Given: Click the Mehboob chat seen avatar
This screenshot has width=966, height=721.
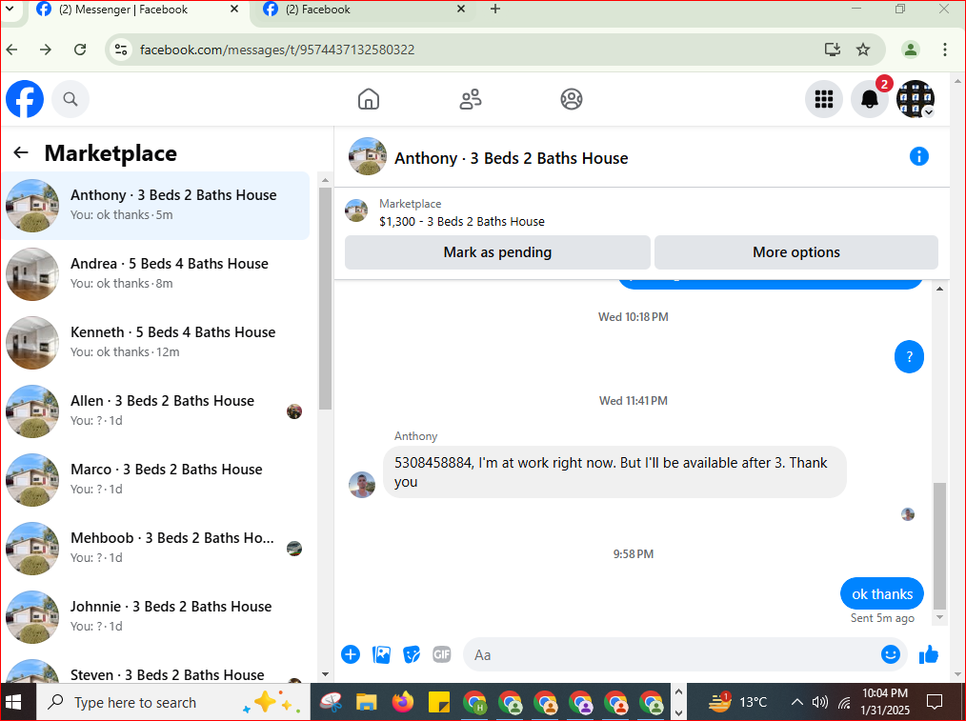Looking at the screenshot, I should tap(294, 548).
